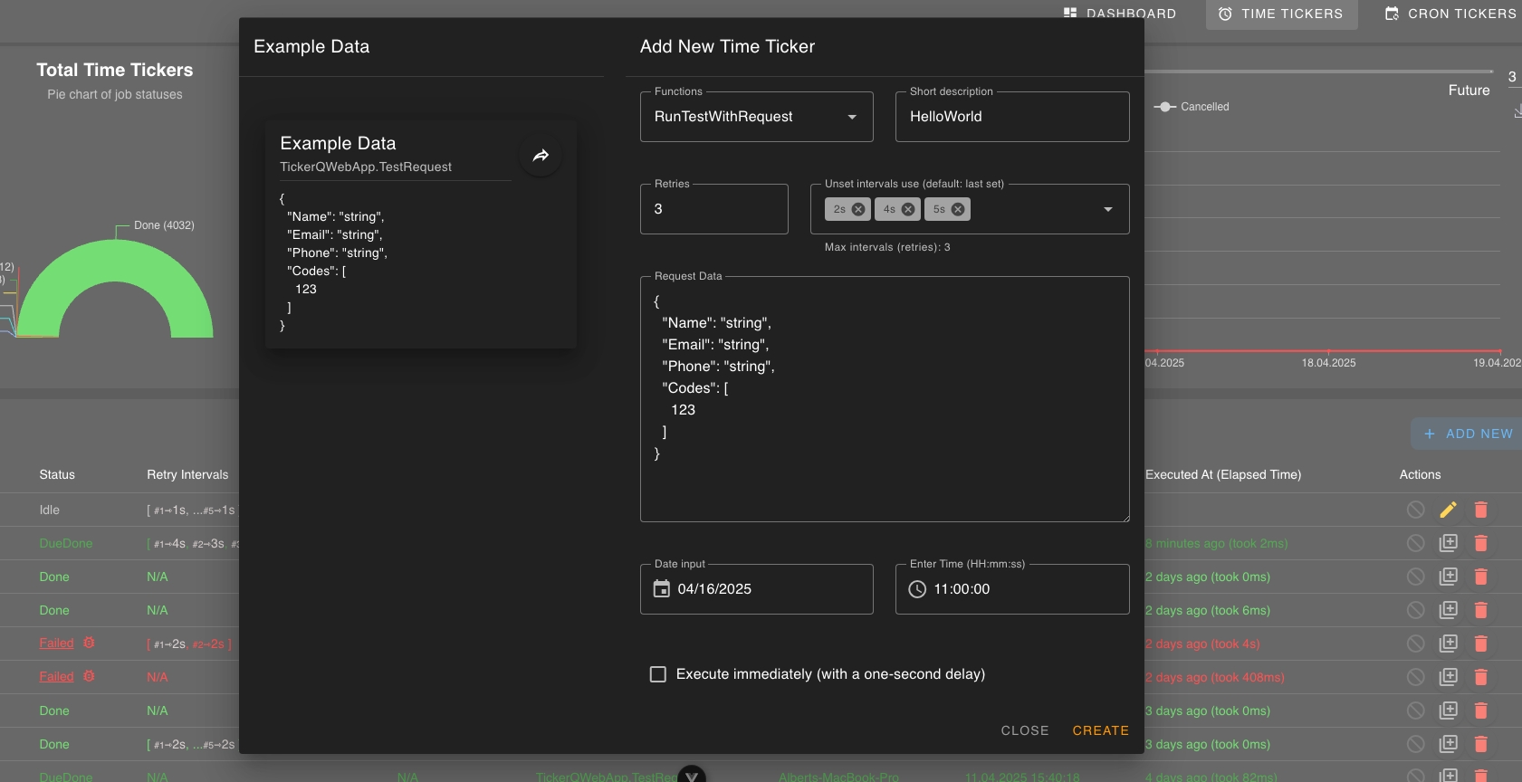Switch to the Cron Tickers tab
Image resolution: width=1522 pixels, height=782 pixels.
tap(1450, 14)
